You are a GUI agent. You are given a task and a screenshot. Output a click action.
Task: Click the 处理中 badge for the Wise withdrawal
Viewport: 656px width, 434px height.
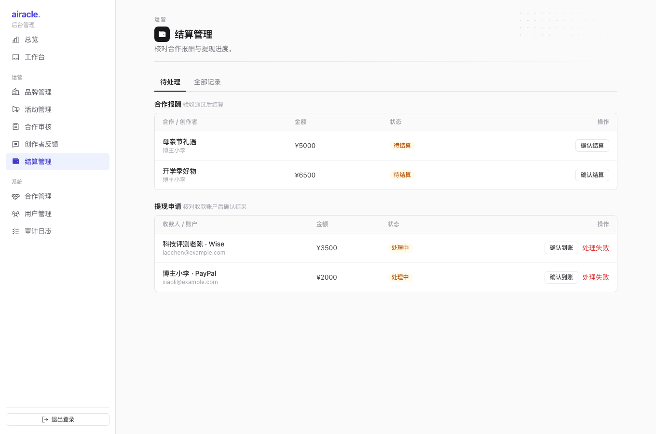click(x=400, y=248)
